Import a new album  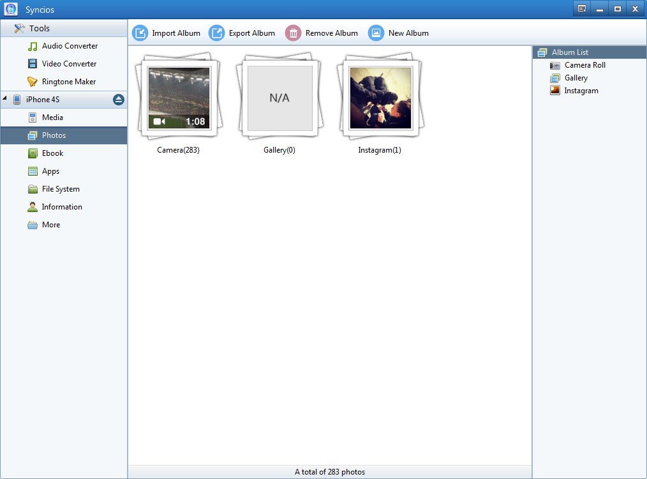click(167, 33)
